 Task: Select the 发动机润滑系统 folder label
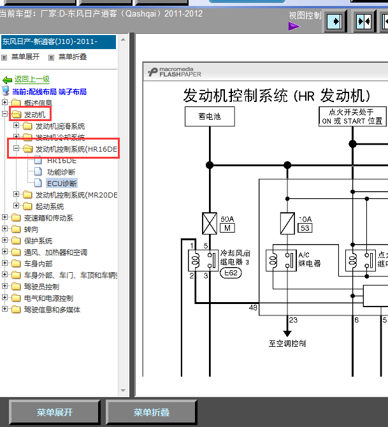[x=60, y=126]
